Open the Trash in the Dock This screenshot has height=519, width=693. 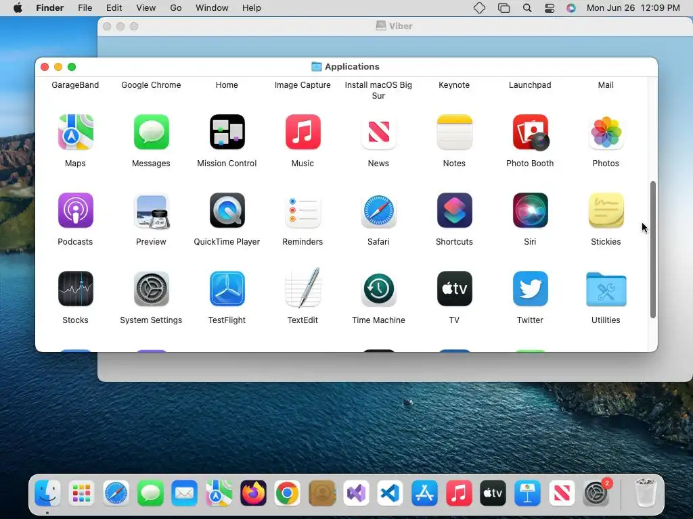(646, 493)
